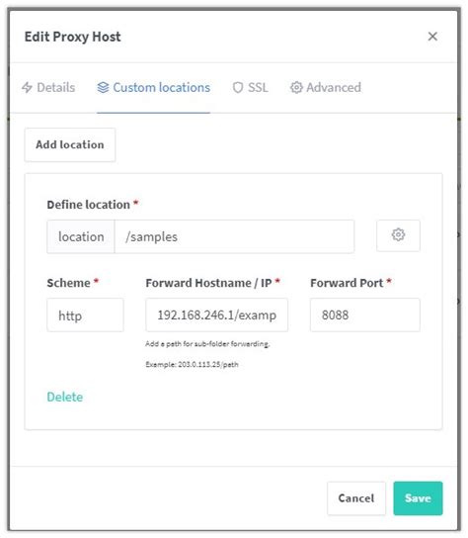Click the layers icon beside Custom locations
468x538 pixels.
[103, 87]
